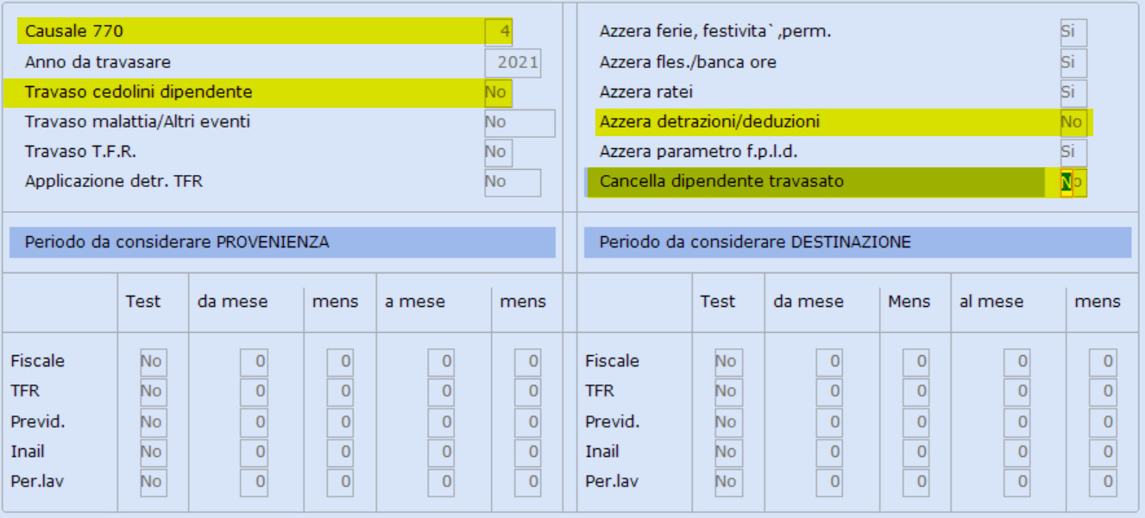Click PROVENIENZA TFR "a mese" field

441,392
